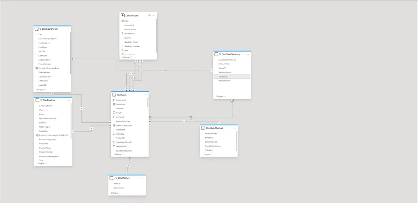Screen dimensions: 418x203
Task: Open the CalnderDate table more options menu
Action: tap(154, 15)
